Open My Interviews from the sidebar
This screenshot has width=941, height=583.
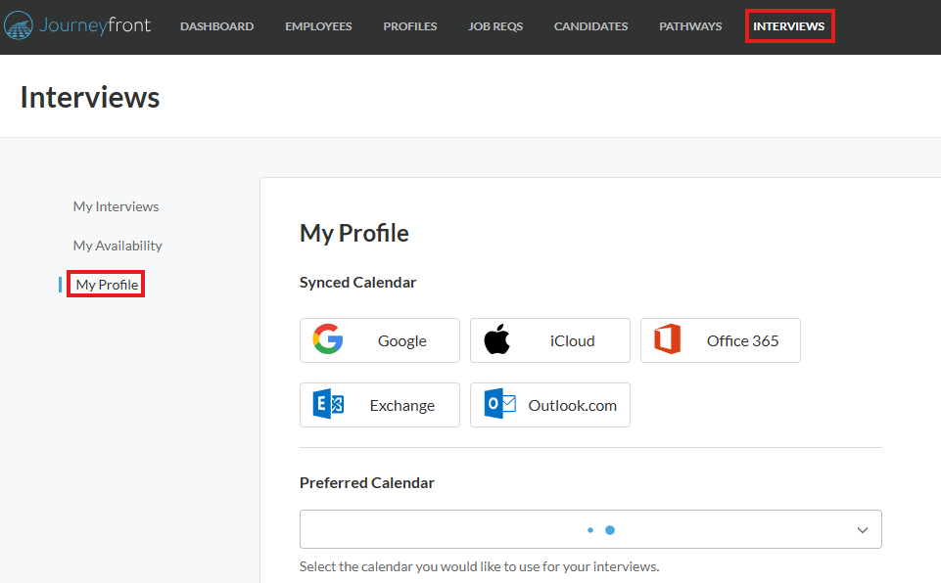click(x=116, y=206)
